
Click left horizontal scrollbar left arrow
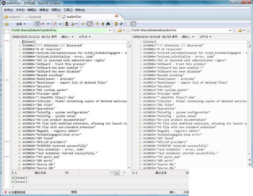(112, 173)
